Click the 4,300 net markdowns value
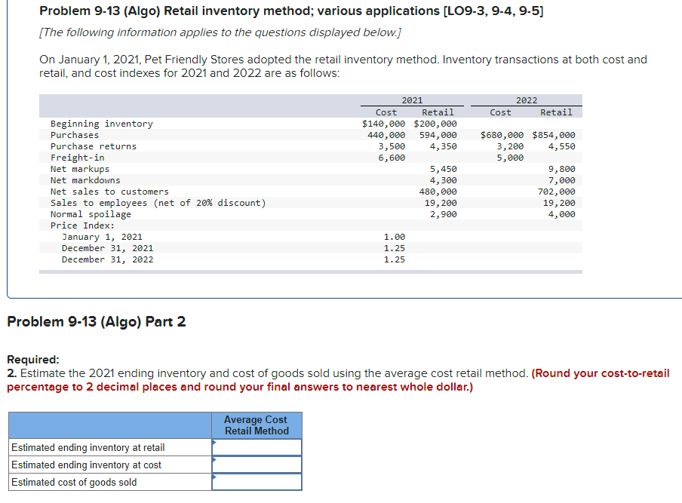Image resolution: width=682 pixels, height=503 pixels. tap(443, 180)
